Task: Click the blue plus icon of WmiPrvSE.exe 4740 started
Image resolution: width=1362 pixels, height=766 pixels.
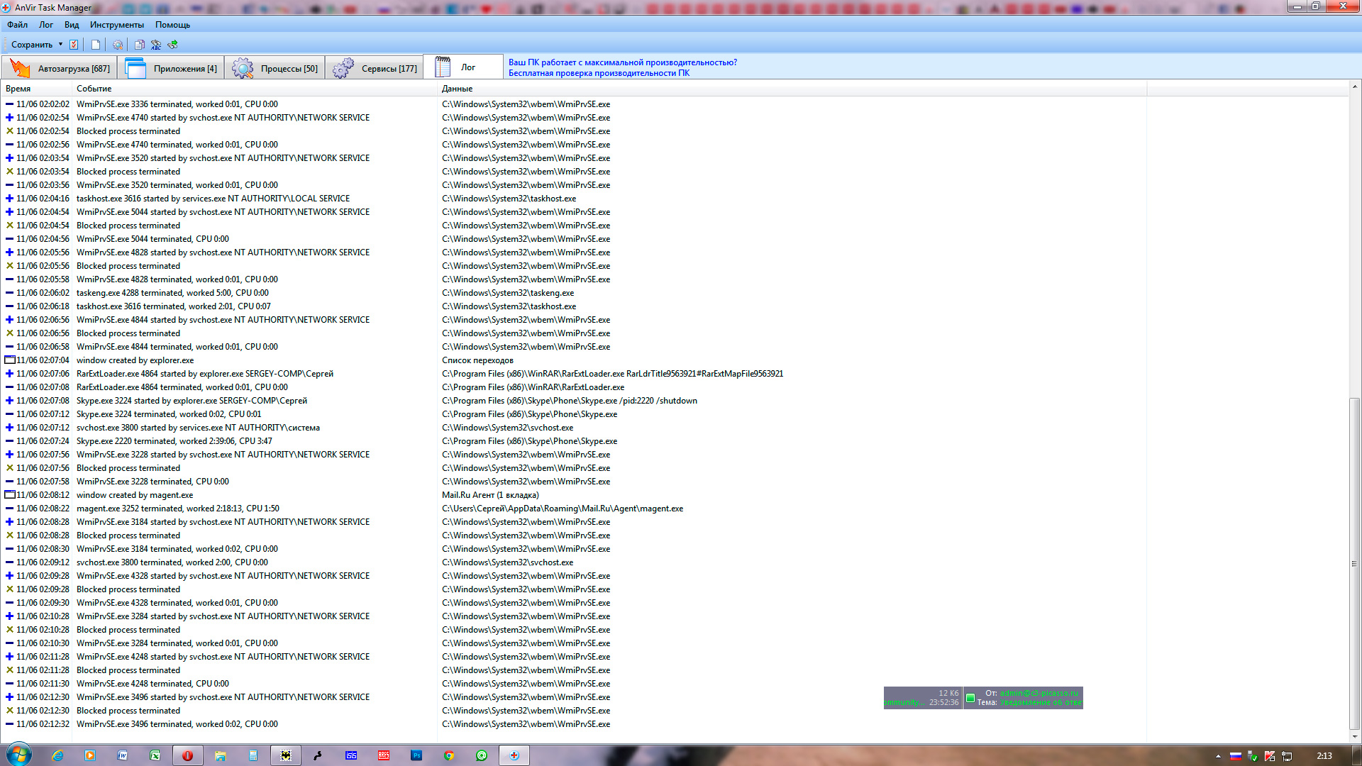Action: click(x=9, y=118)
